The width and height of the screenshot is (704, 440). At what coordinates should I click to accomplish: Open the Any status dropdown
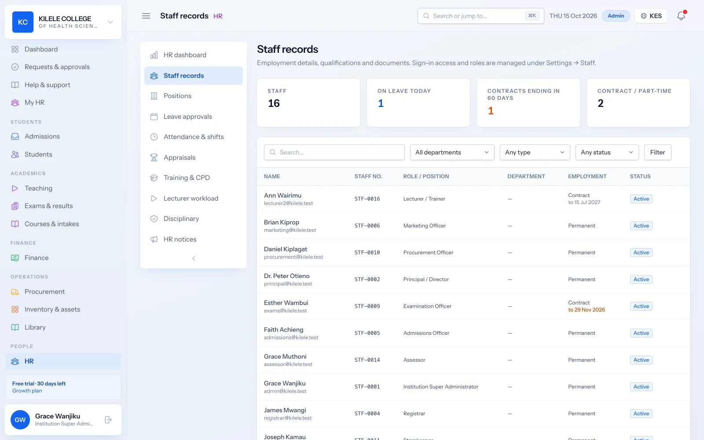coord(607,152)
